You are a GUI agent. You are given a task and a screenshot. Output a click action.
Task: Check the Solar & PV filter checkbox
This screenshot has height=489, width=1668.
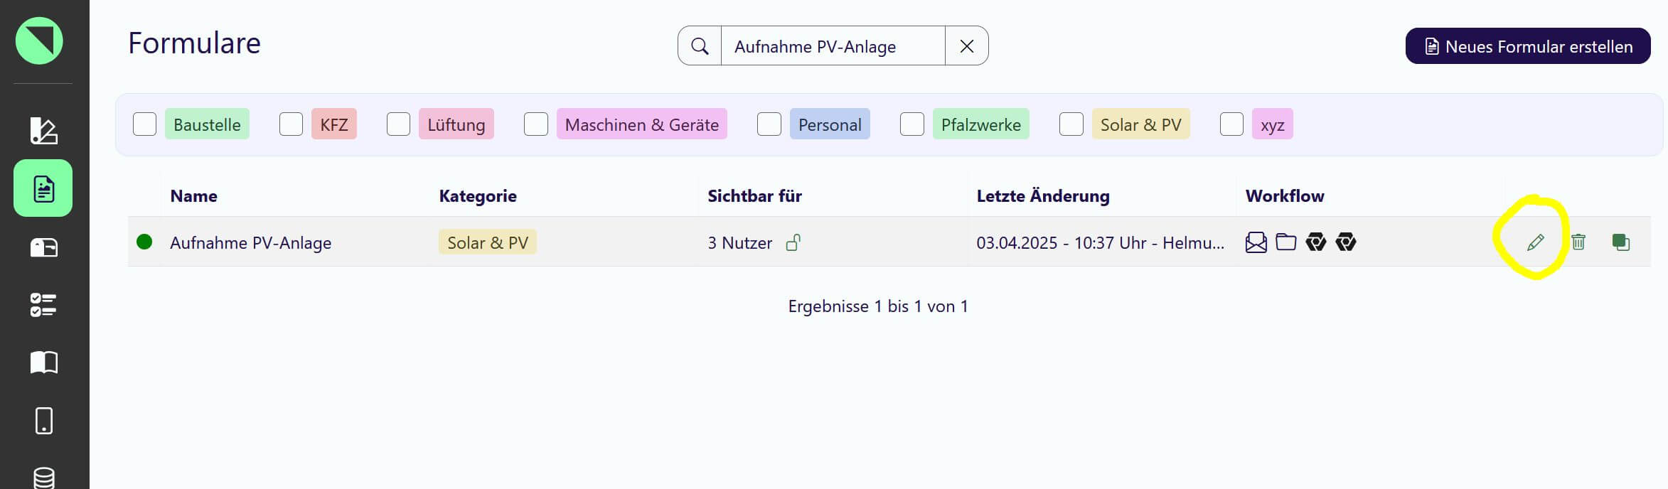click(1071, 124)
